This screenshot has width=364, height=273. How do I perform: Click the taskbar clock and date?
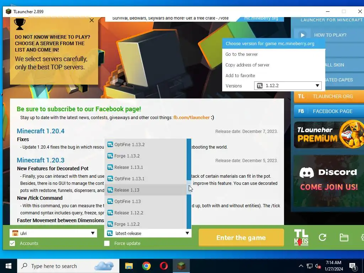[x=333, y=266]
